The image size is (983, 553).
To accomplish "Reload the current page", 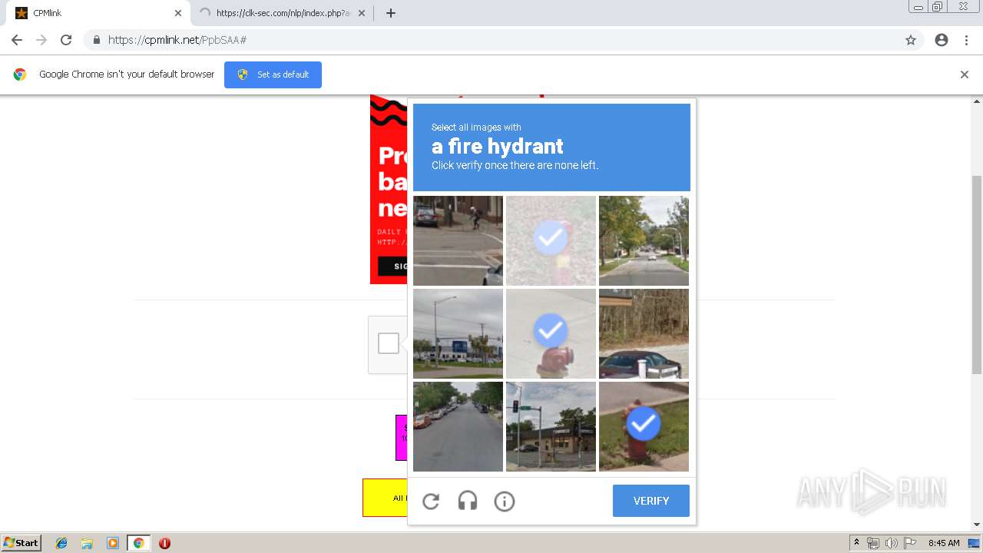I will click(66, 40).
